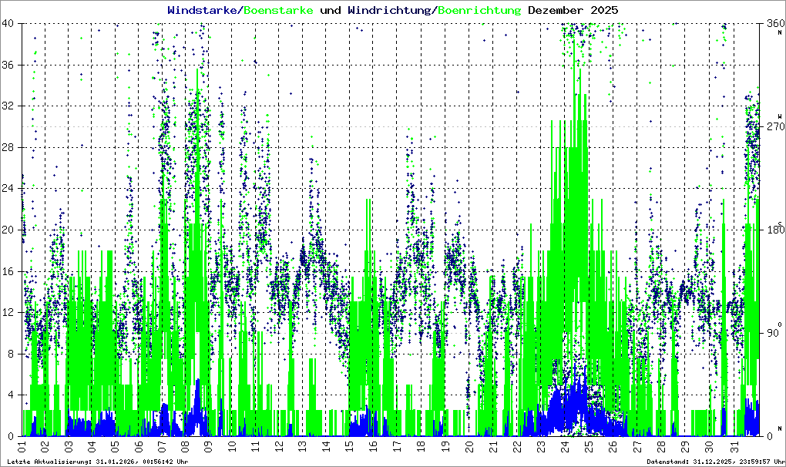Click day label 11 on x-axis
This screenshot has width=786, height=467.
(256, 446)
